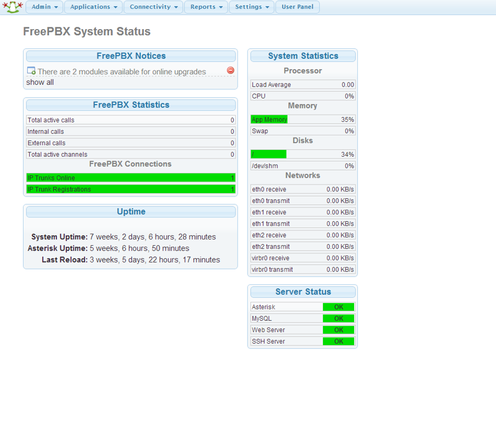This screenshot has width=496, height=428.
Task: Click the System Statistics panel header
Action: pos(303,56)
